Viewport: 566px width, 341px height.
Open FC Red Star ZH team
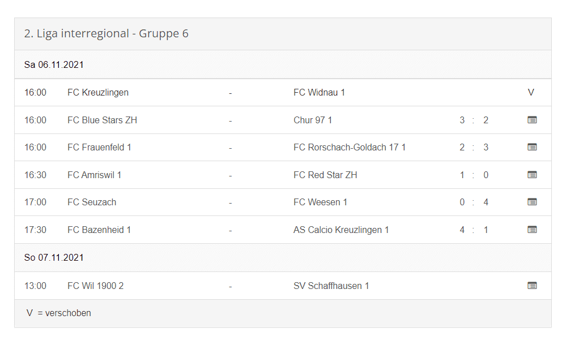click(x=325, y=175)
